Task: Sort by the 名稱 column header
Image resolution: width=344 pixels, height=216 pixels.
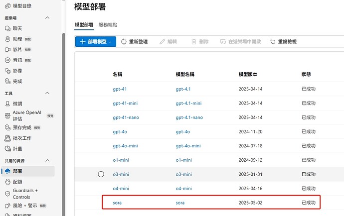Action: click(x=118, y=74)
